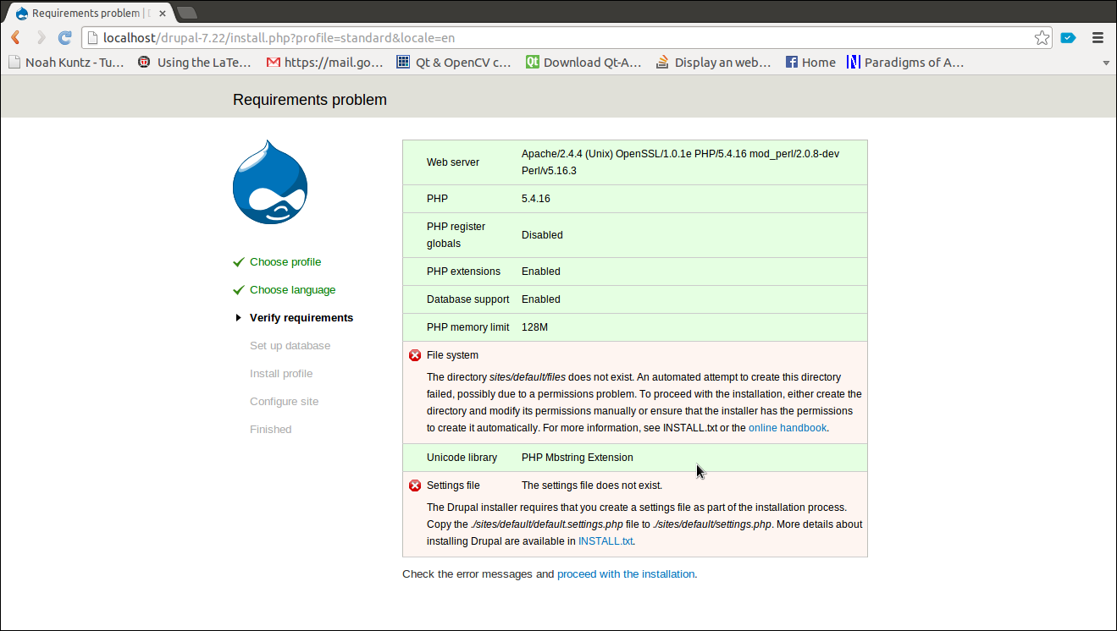Click the green checkmark beside Choose profile
The width and height of the screenshot is (1117, 631).
pyautogui.click(x=239, y=262)
